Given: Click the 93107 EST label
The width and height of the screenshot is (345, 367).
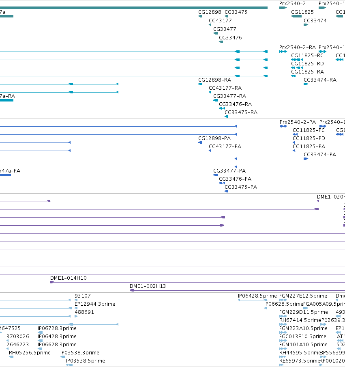Looking at the screenshot, I should click(83, 296).
